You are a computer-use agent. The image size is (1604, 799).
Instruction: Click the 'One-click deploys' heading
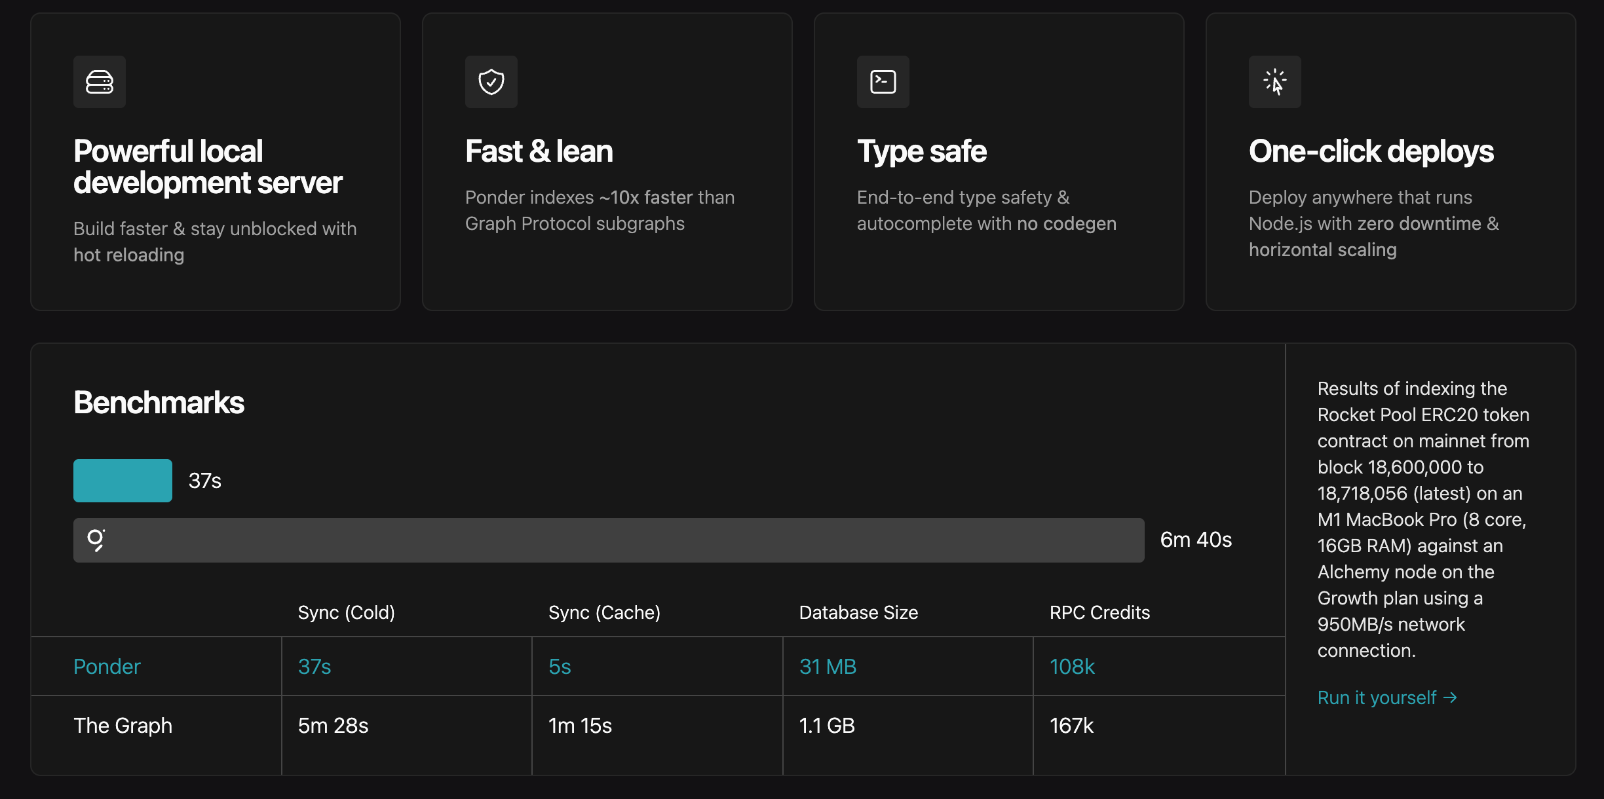pyautogui.click(x=1371, y=151)
